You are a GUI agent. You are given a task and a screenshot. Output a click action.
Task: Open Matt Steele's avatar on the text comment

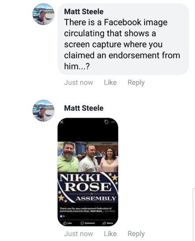coord(43,14)
